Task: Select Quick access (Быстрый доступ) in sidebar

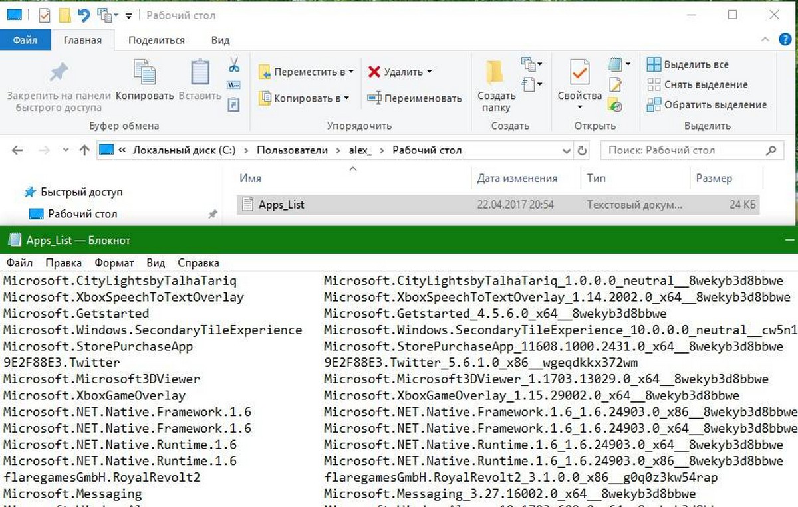Action: pos(81,192)
